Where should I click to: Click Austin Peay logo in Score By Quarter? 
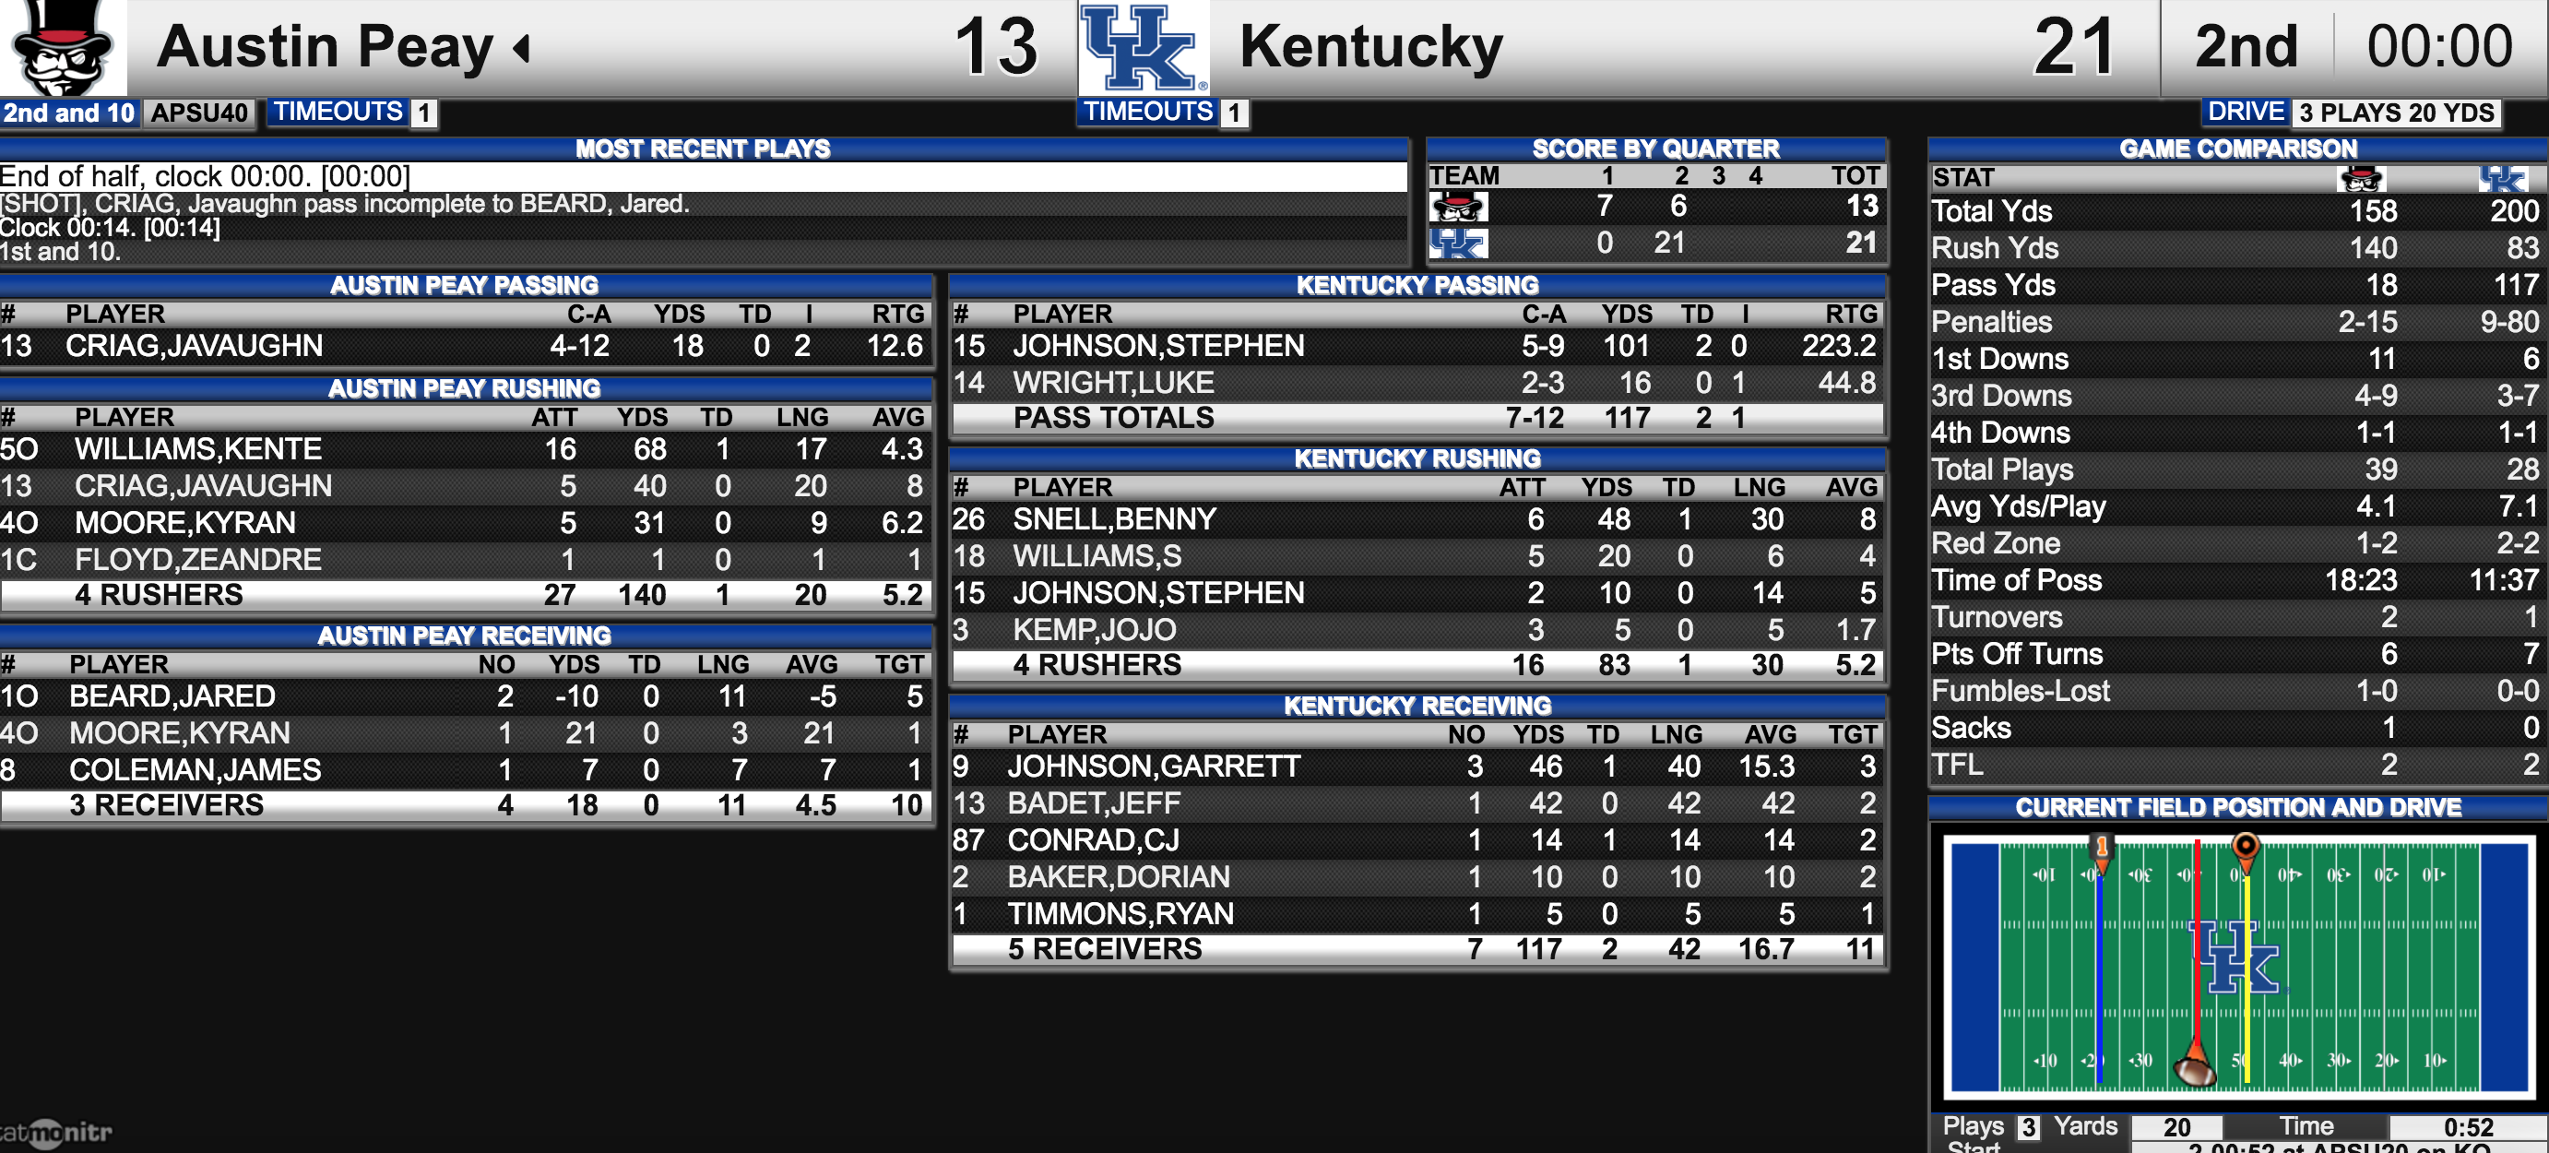tap(1458, 207)
